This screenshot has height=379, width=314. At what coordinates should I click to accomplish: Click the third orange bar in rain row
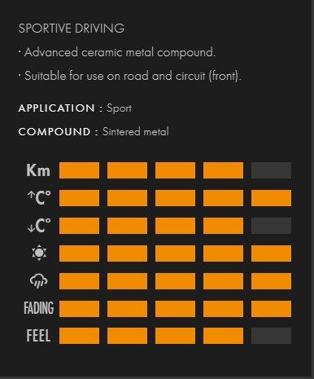pos(175,281)
